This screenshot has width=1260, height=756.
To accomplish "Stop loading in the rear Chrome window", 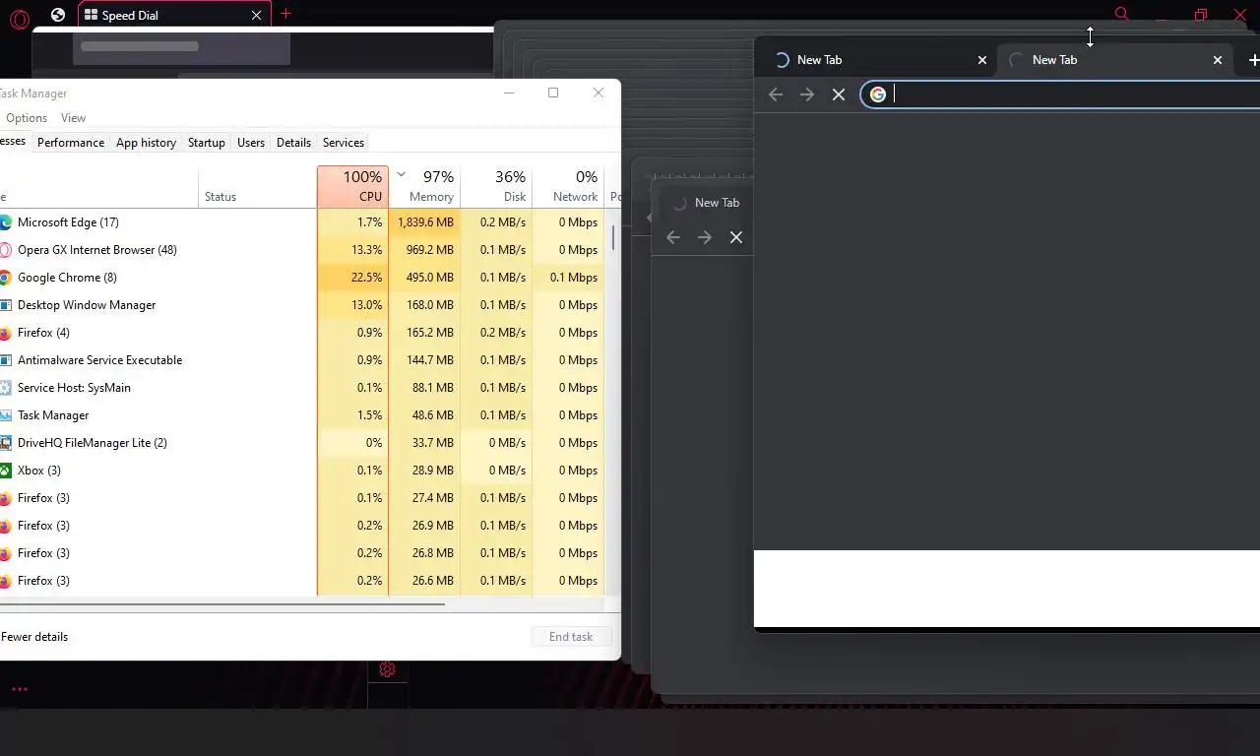I will (736, 237).
